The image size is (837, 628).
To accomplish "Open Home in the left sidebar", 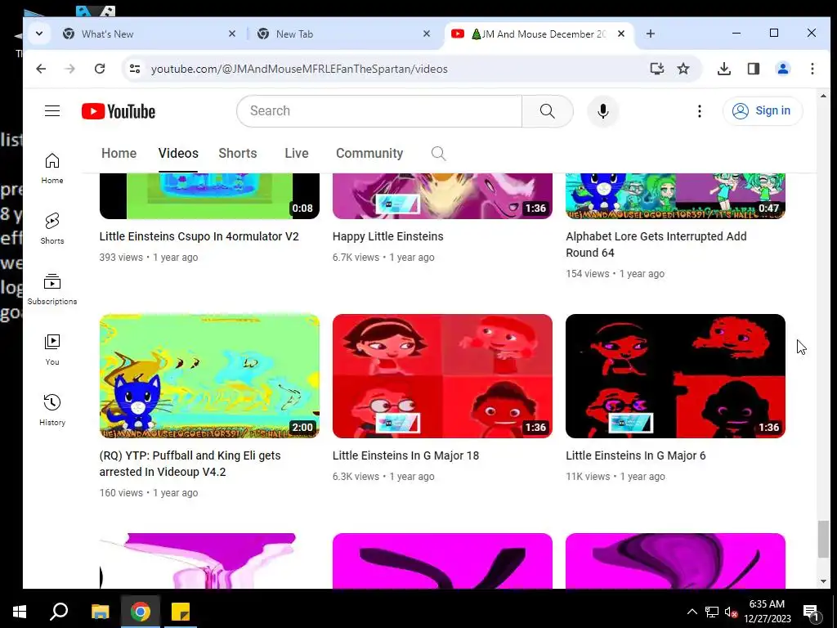I will pyautogui.click(x=52, y=168).
